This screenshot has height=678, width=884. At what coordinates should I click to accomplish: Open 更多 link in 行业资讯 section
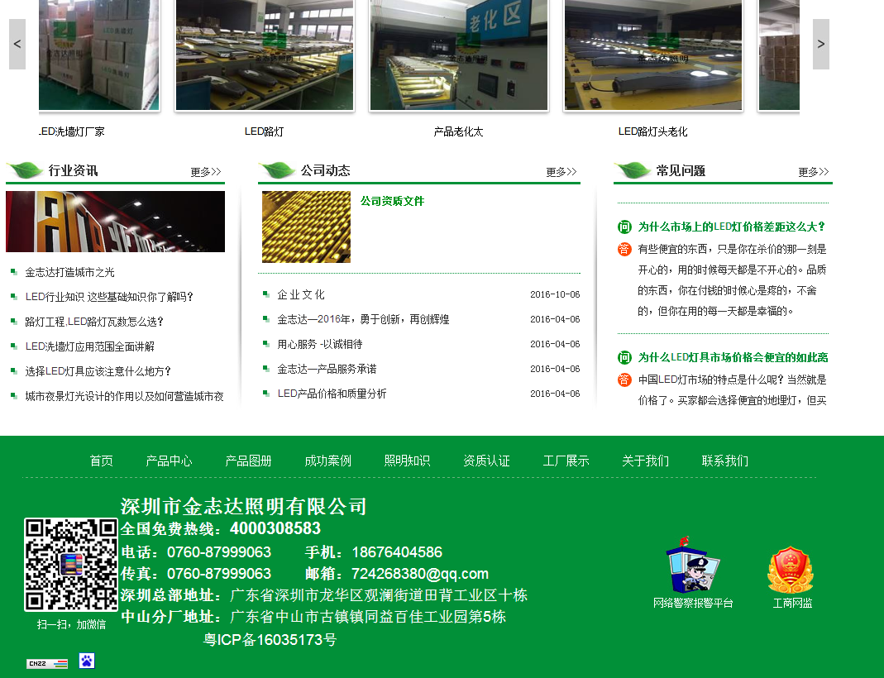point(206,172)
